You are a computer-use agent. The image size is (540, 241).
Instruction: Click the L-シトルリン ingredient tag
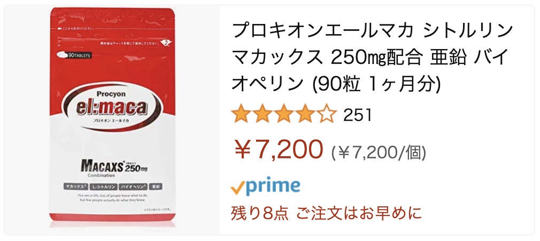(x=103, y=187)
